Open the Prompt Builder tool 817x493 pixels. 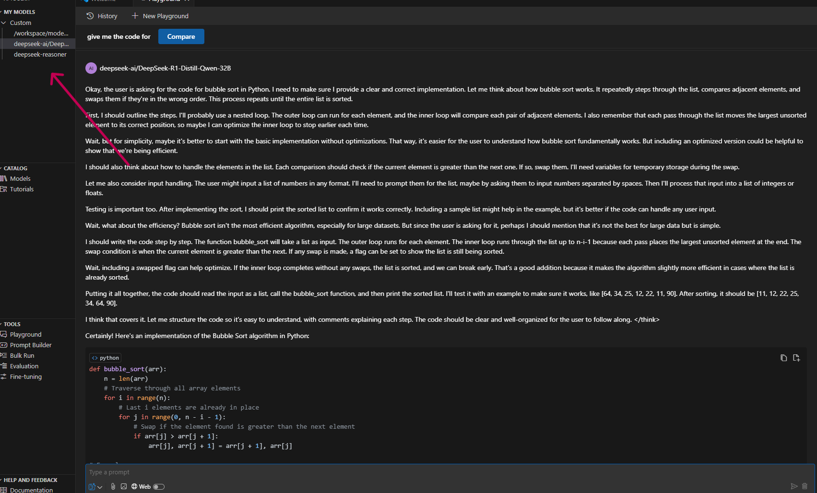point(31,345)
